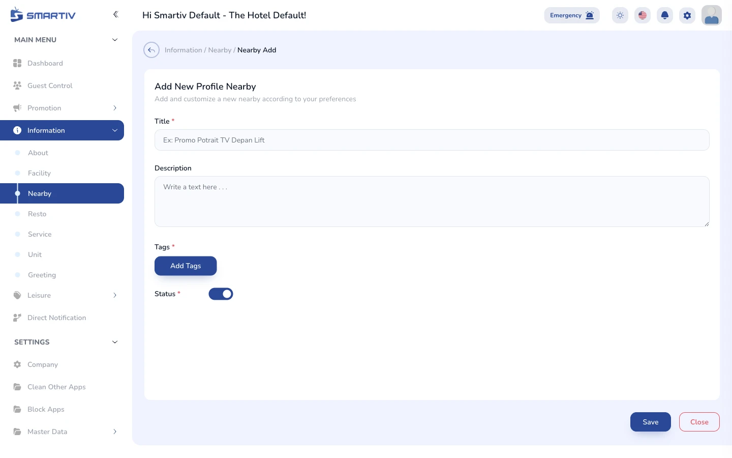Save the new nearby profile
Image resolution: width=732 pixels, height=458 pixels.
[x=651, y=422]
